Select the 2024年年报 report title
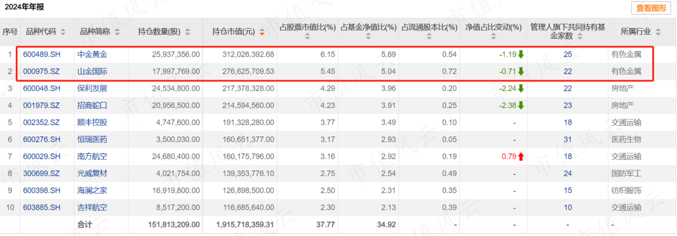The height and width of the screenshot is (236, 677). coord(24,7)
